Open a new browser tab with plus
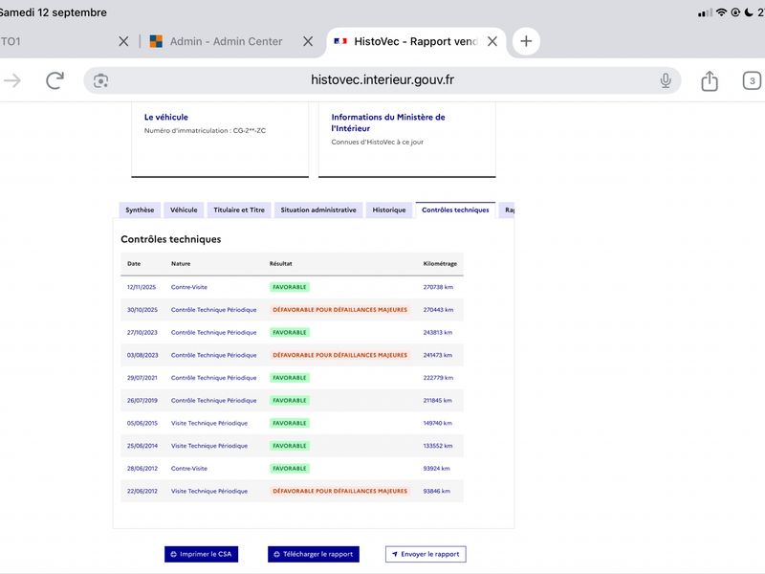Viewport: 765px width, 574px height. tap(526, 41)
